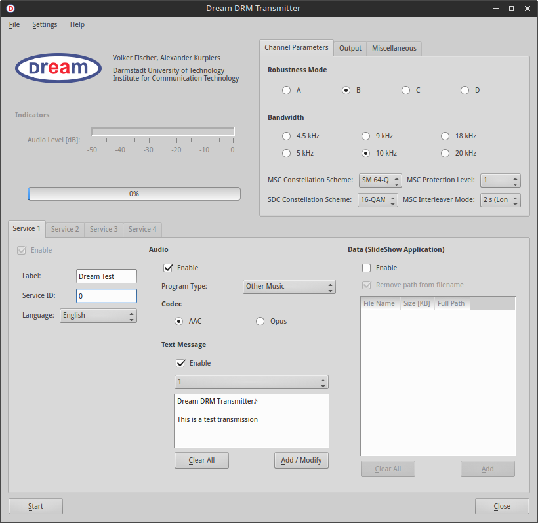Screen dimensions: 538x523
Task: Choose the Opus codec
Action: coord(260,321)
